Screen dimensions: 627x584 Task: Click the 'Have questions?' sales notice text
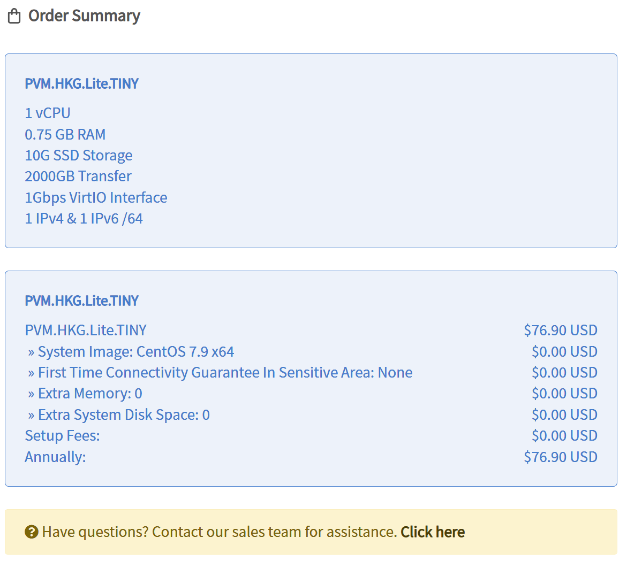(x=220, y=532)
